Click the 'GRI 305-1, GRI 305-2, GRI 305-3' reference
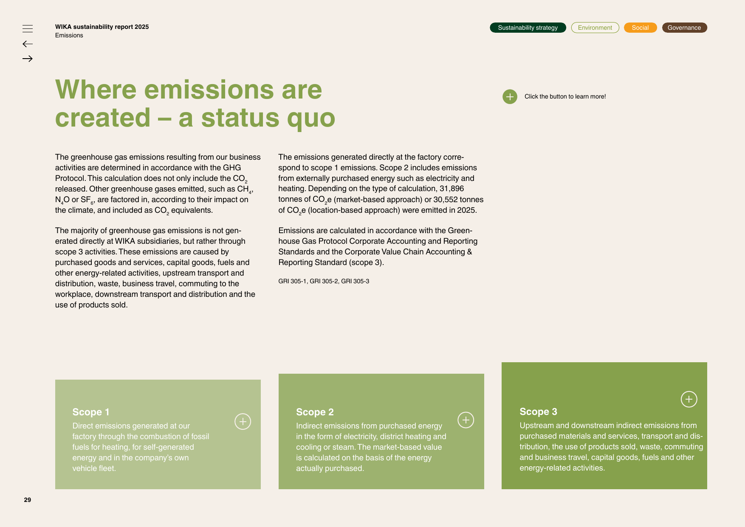Viewport: 745px width, 527px height. pyautogui.click(x=324, y=281)
